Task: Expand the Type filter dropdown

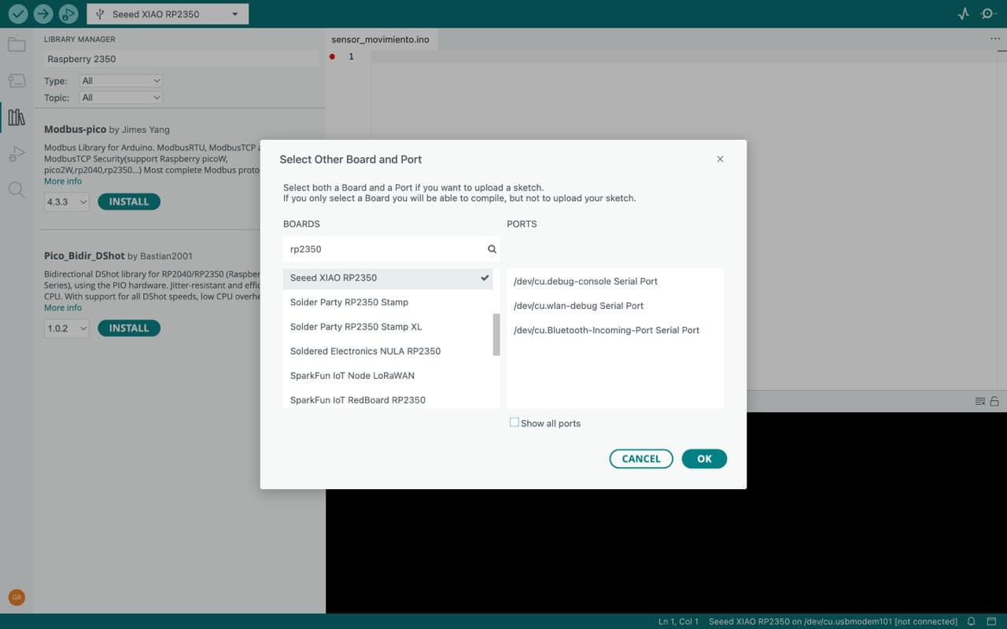Action: tap(121, 81)
